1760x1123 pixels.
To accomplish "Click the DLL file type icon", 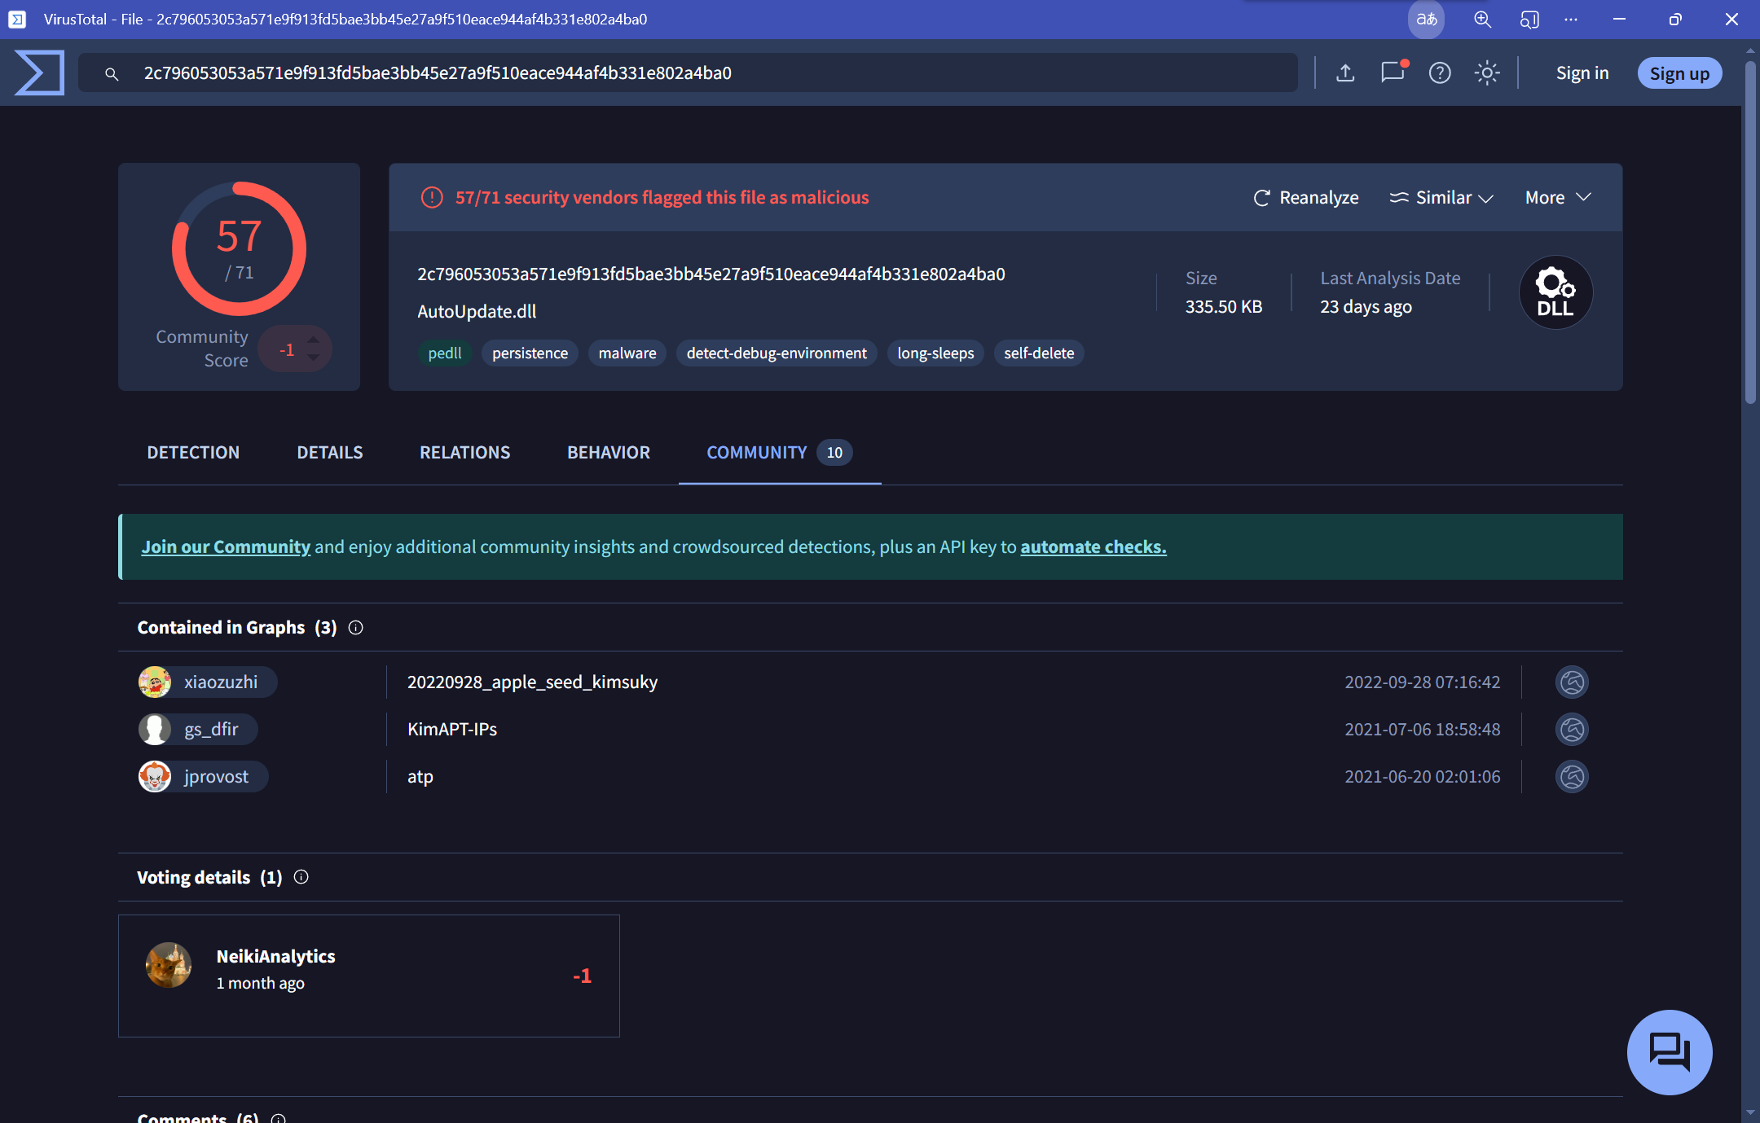I will [x=1555, y=292].
